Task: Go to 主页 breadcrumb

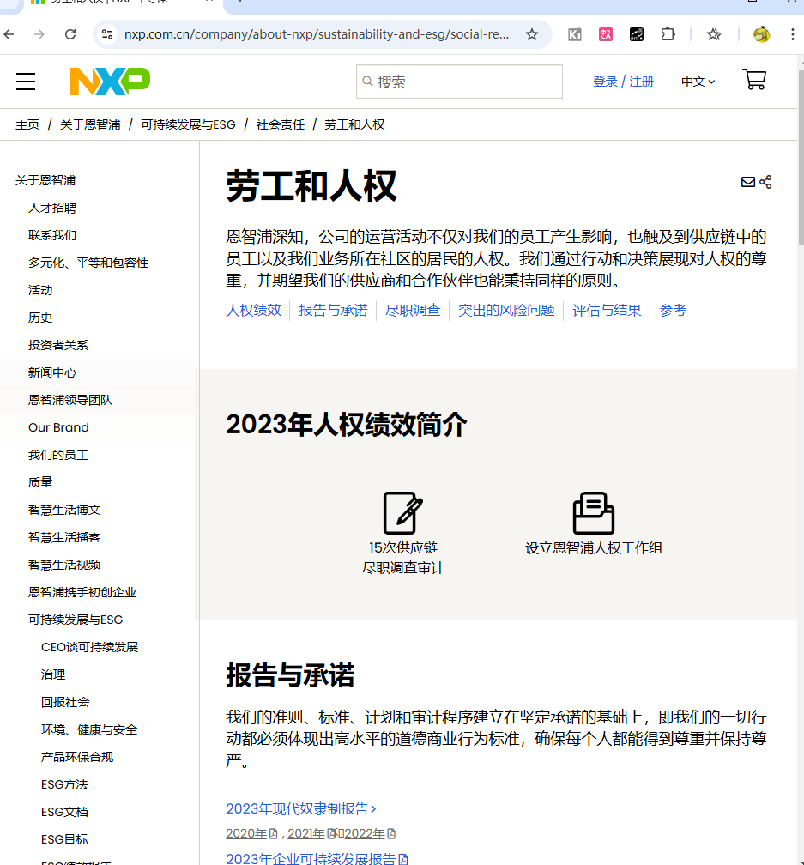Action: (27, 124)
